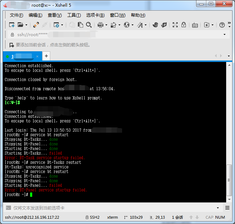Click the 'Bt-Tasks: unrecognized service' line
Screen dimensions: 235x224
pos(36,167)
